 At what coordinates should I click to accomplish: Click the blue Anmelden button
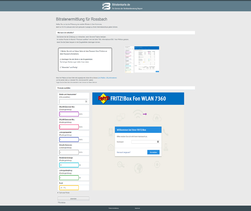pyautogui.click(x=153, y=152)
